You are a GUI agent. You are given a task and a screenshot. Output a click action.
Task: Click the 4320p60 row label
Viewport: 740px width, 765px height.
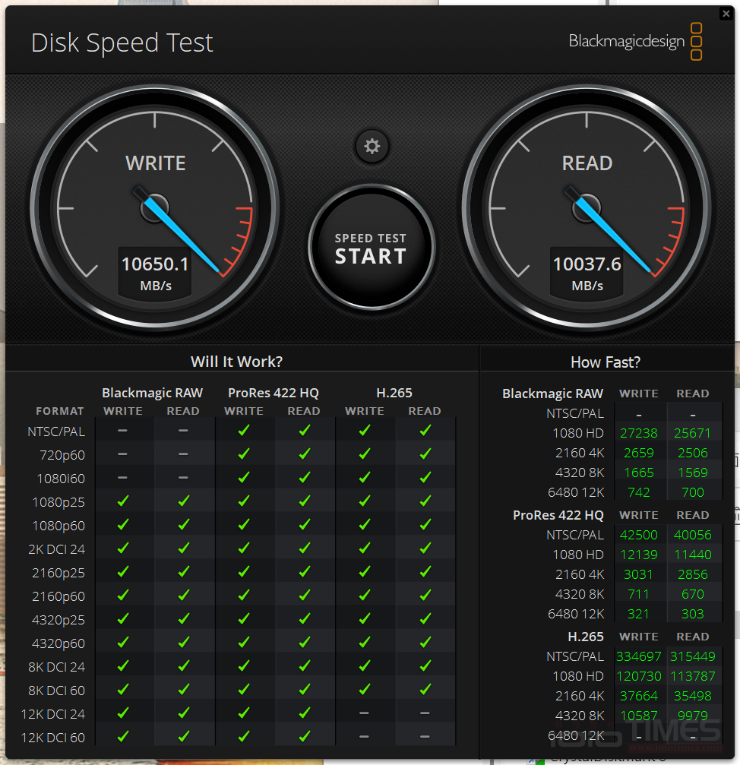(59, 643)
